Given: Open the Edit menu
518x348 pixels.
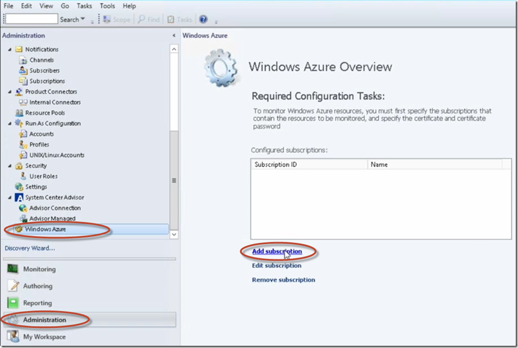Looking at the screenshot, I should coord(26,6).
